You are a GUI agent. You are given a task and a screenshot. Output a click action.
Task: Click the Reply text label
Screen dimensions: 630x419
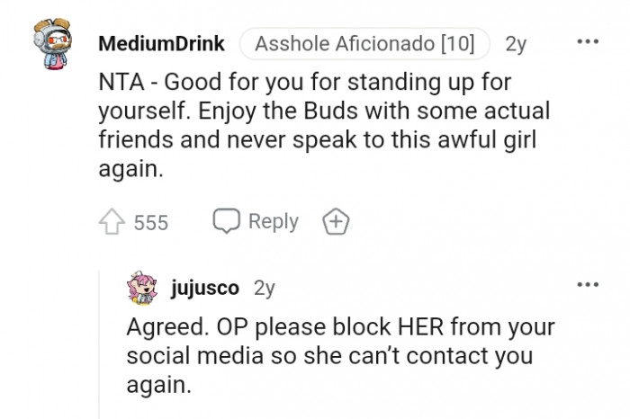point(273,221)
